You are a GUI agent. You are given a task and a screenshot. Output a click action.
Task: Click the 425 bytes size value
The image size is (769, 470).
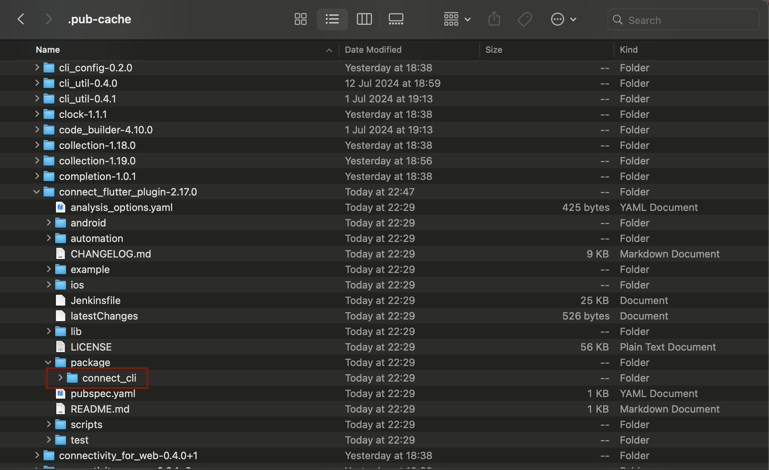(586, 207)
